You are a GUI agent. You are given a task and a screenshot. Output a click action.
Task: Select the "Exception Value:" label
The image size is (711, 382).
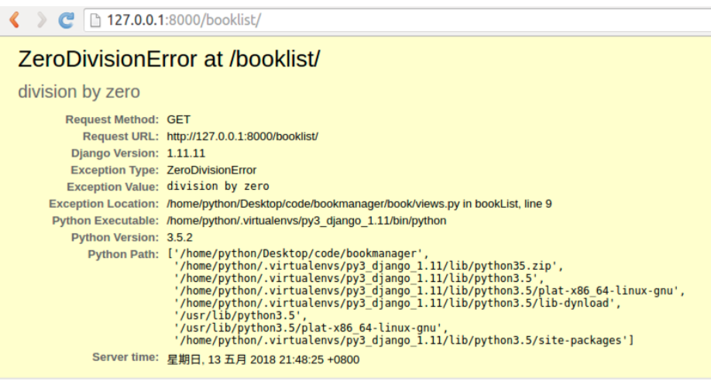113,187
